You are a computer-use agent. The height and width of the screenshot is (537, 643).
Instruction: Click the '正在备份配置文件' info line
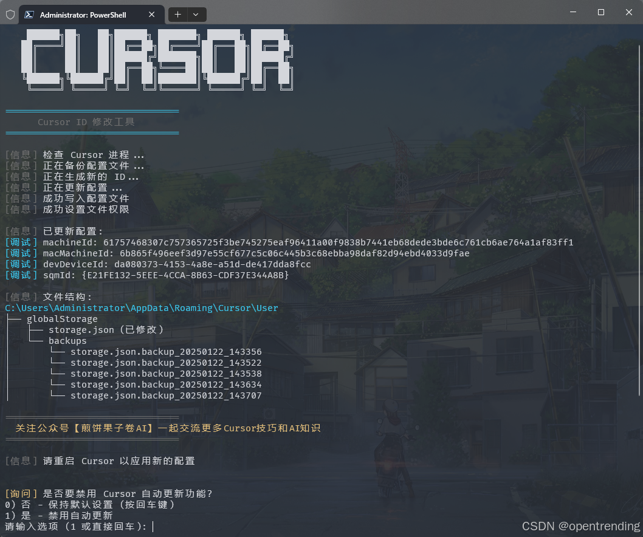75,166
